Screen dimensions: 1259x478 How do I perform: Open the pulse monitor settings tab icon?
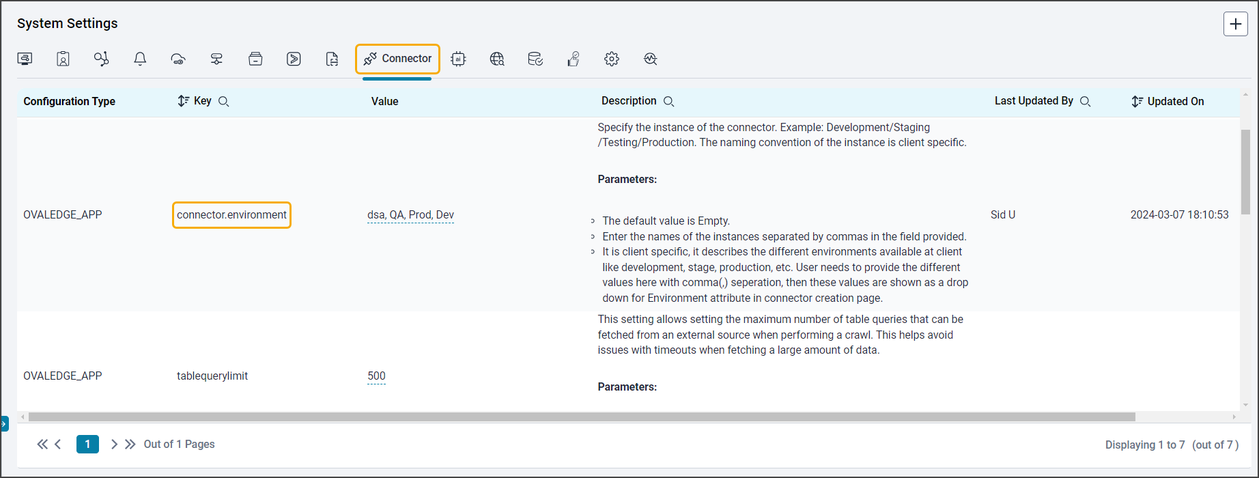click(651, 59)
